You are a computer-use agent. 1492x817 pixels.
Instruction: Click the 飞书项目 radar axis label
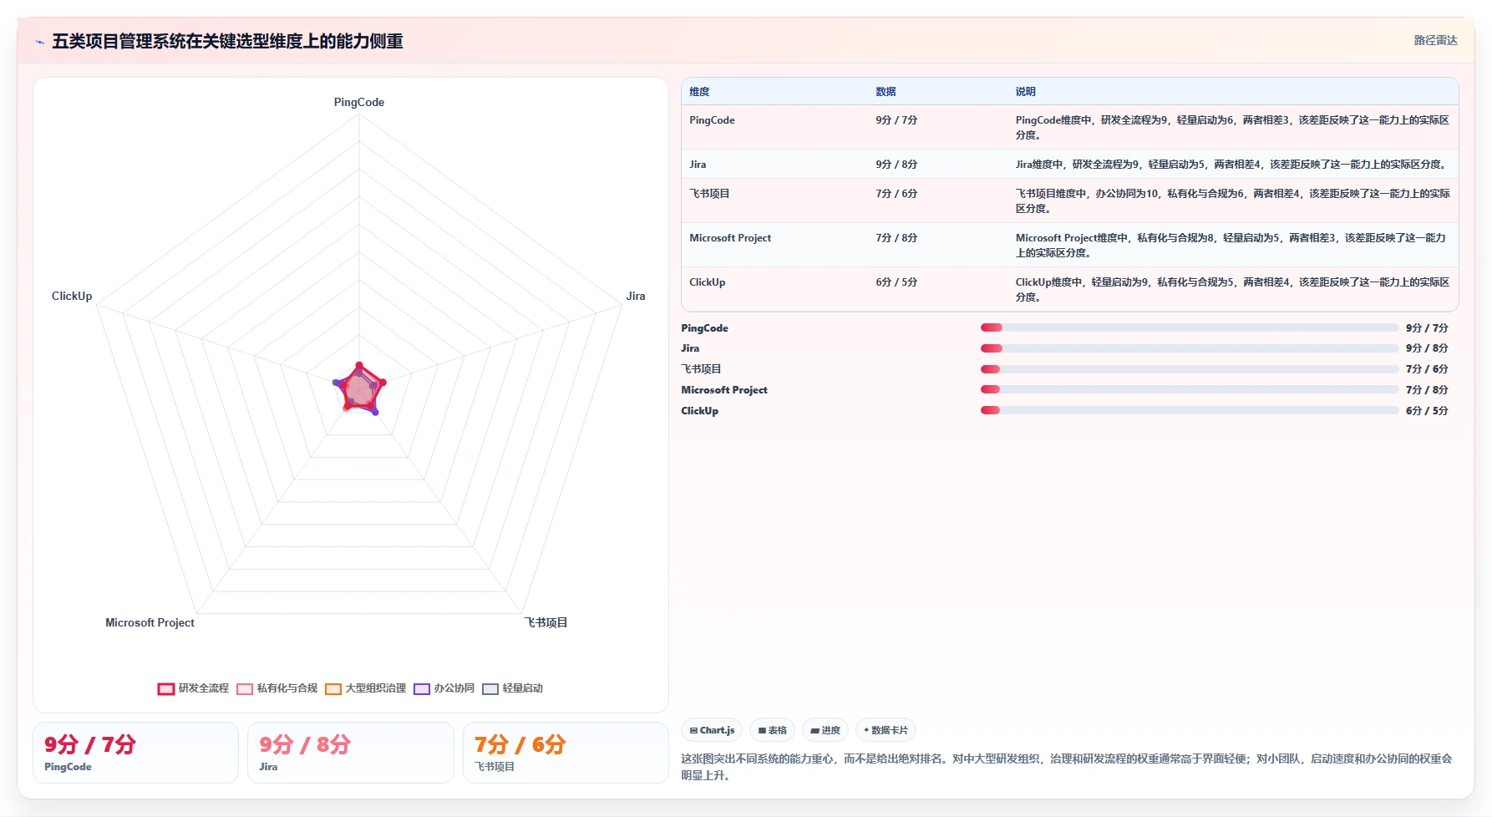546,622
